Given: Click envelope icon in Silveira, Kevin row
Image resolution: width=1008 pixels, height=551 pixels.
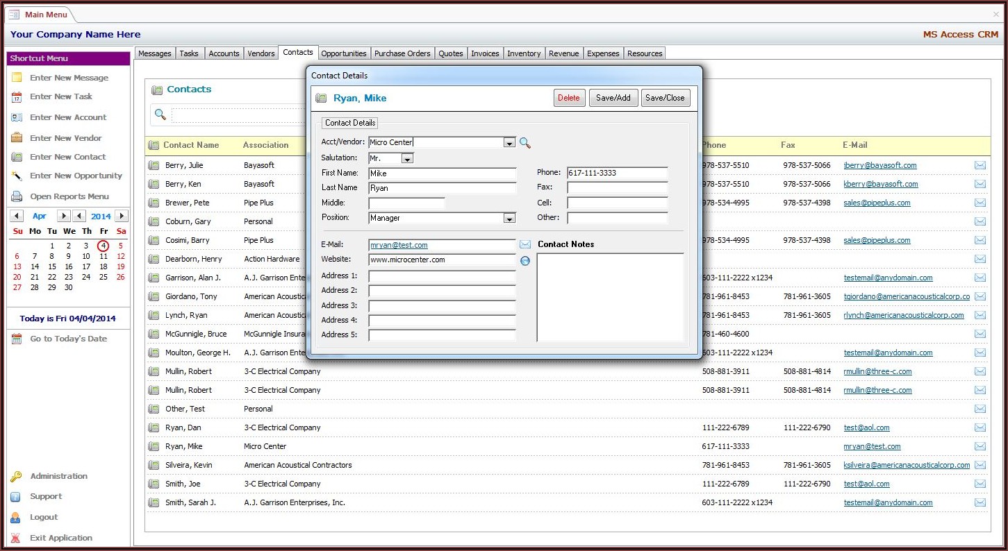Looking at the screenshot, I should [x=980, y=465].
